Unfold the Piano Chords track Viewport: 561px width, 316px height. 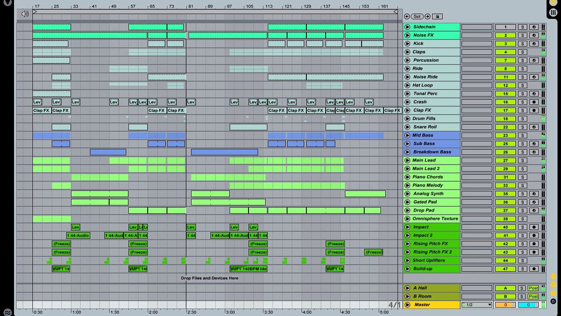click(x=408, y=177)
